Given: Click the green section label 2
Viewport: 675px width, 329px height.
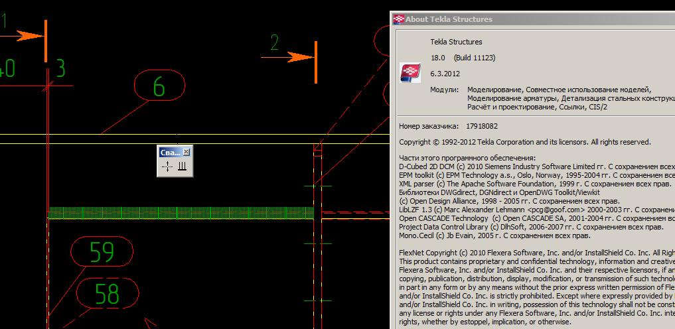Looking at the screenshot, I should click(275, 42).
